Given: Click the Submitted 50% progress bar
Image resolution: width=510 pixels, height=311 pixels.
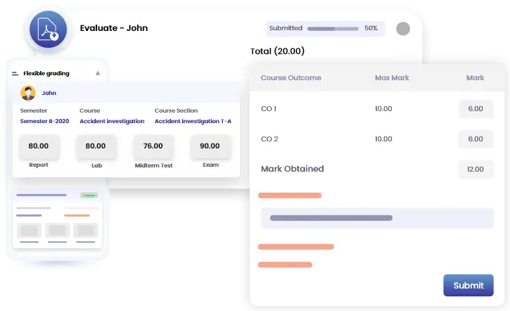Looking at the screenshot, I should point(331,29).
